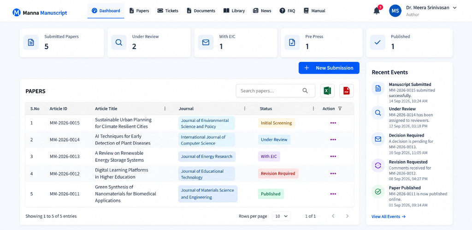Click the search magnifier in papers search

coord(305,91)
